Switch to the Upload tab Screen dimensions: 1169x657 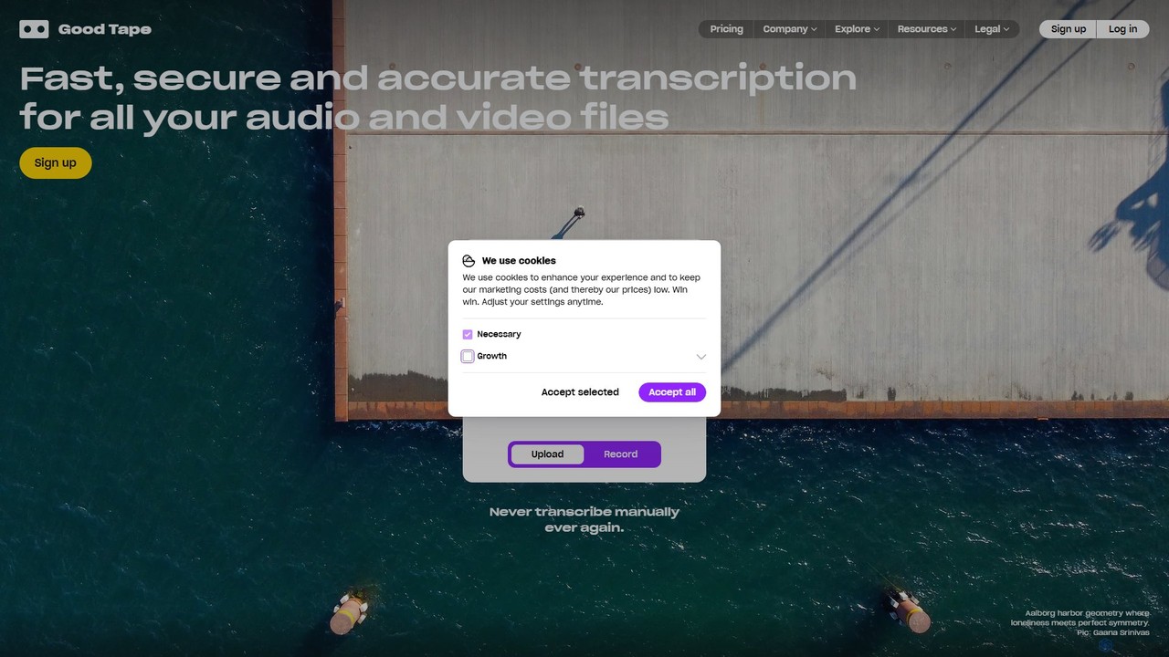tap(547, 454)
